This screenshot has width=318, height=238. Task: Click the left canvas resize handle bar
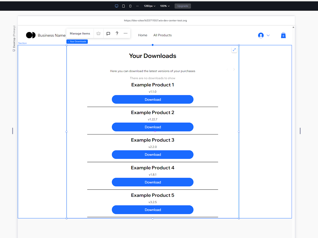pyautogui.click(x=12, y=131)
